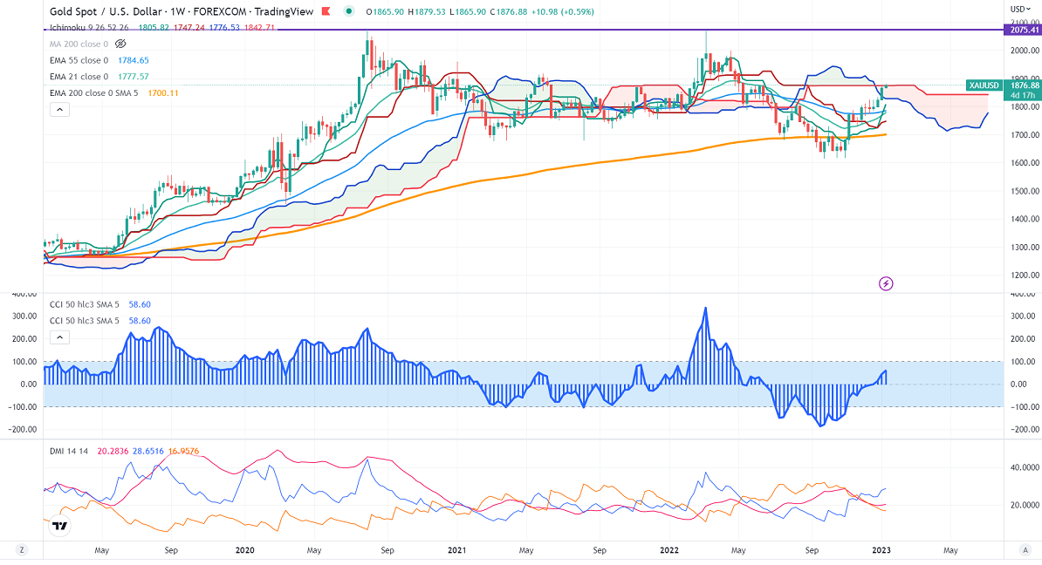Click the Gold Spot / U.S. Dollar symbol title

[x=106, y=11]
